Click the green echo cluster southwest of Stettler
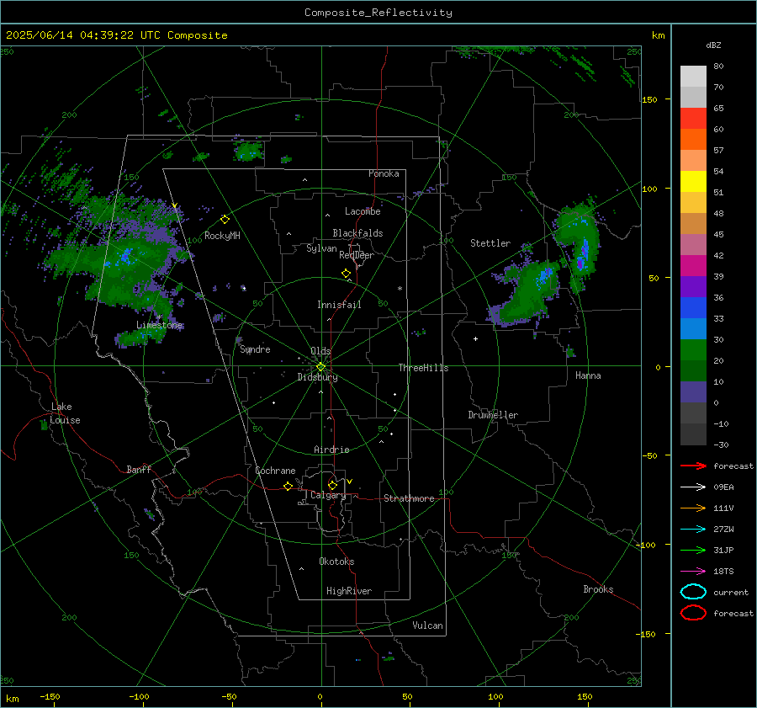 coord(527,293)
